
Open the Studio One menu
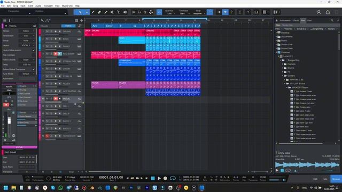pos(67,6)
